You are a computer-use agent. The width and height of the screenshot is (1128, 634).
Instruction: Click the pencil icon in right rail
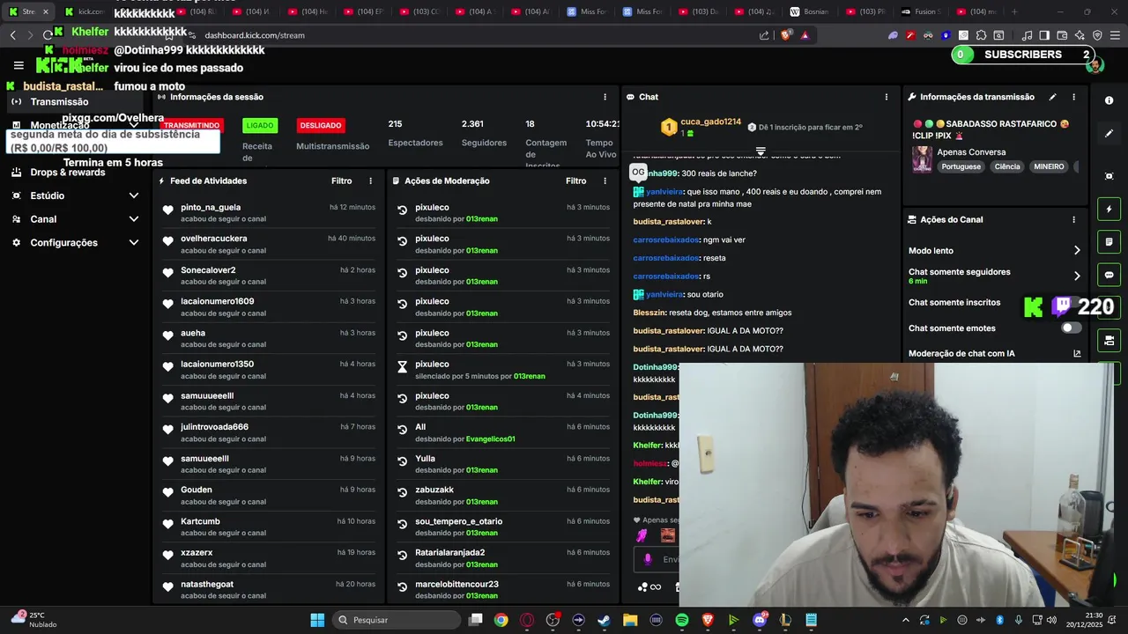click(x=1109, y=134)
